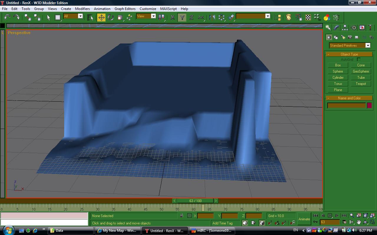The height and width of the screenshot is (235, 377).
Task: Toggle the Animate button
Action: click(x=304, y=219)
